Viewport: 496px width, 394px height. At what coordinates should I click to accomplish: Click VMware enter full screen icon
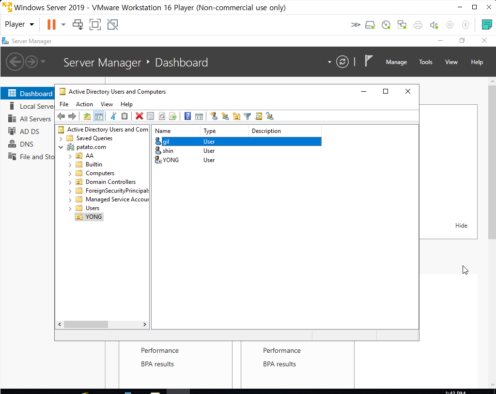[95, 24]
